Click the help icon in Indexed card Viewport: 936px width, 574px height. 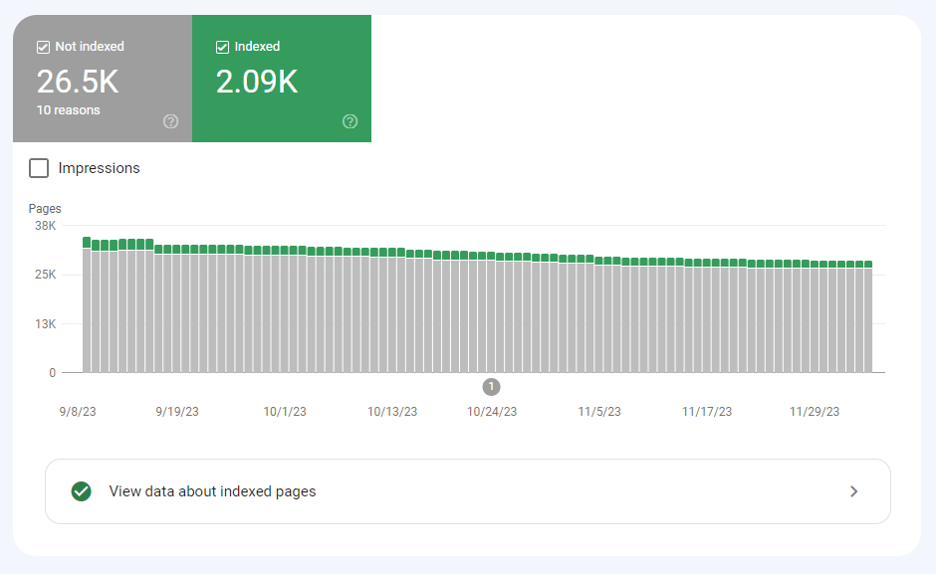pyautogui.click(x=350, y=121)
